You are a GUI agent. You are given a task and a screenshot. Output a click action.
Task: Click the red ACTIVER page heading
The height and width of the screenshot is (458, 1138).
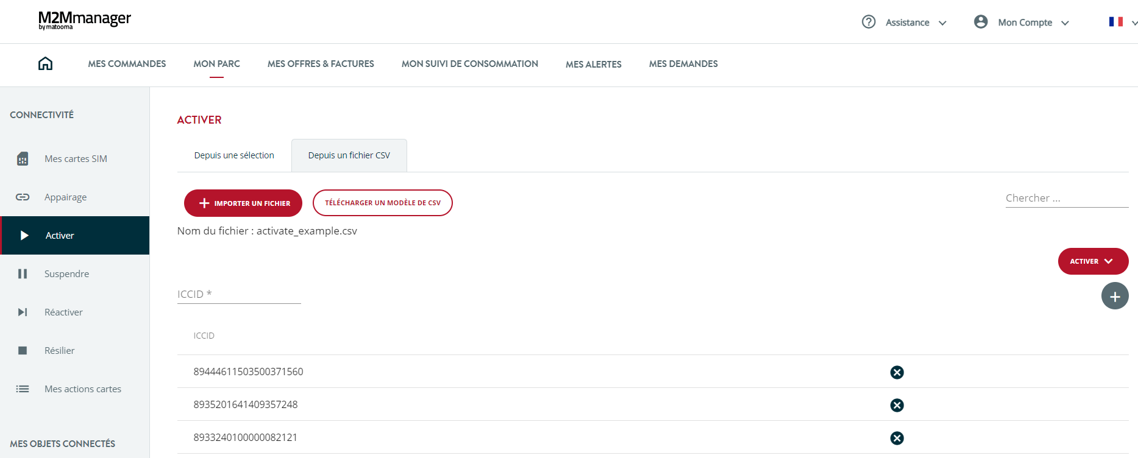(x=199, y=120)
